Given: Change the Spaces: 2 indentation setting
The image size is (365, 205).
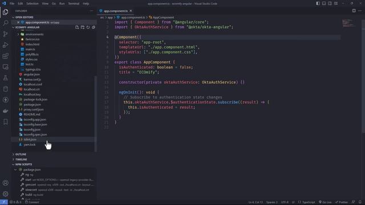Looking at the screenshot, I should 272,202.
